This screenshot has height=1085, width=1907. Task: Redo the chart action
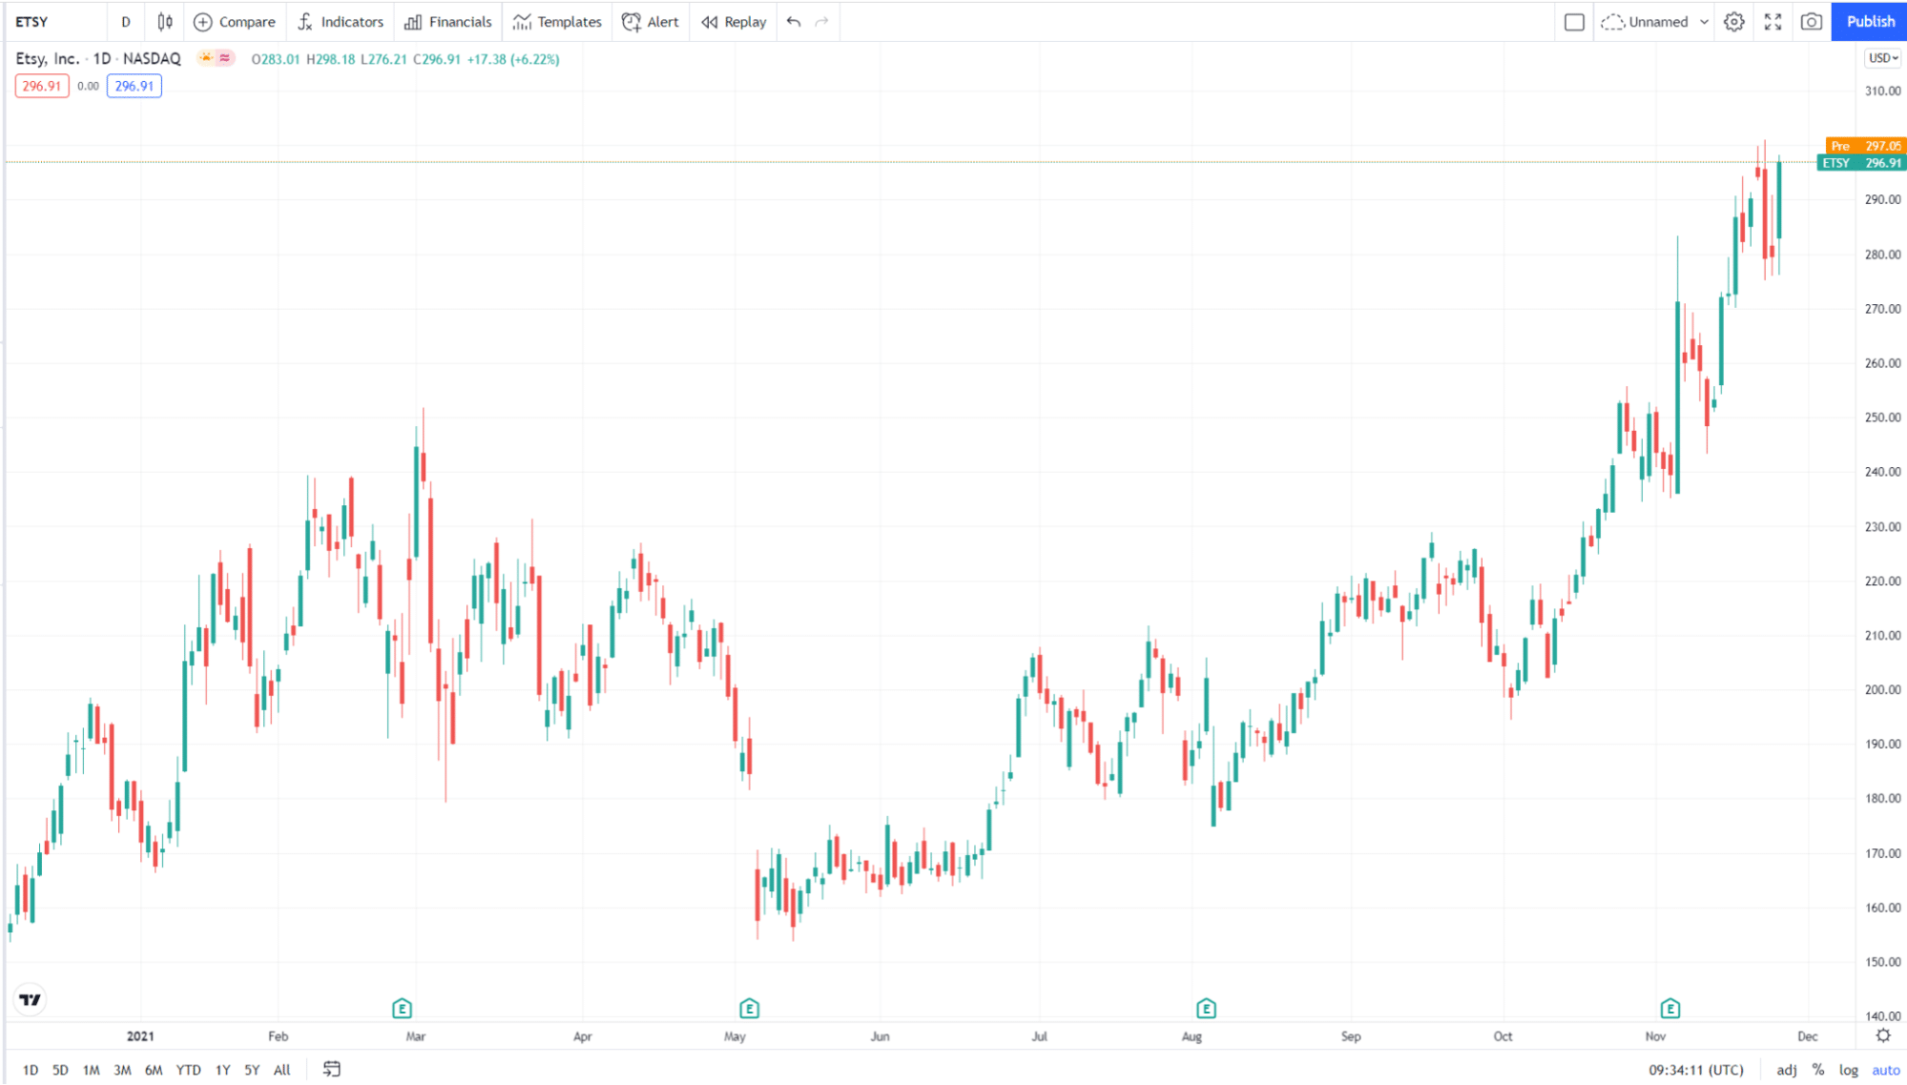coord(822,21)
